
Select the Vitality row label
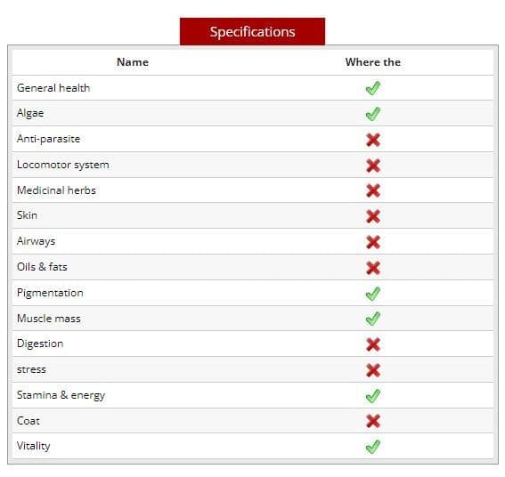point(34,446)
